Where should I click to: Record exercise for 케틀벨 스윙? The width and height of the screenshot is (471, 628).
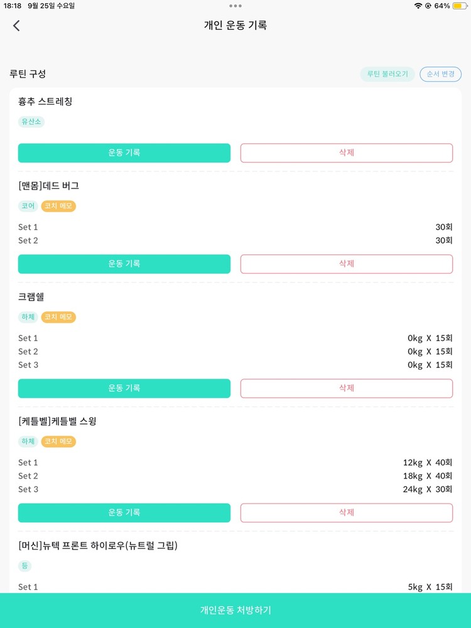[x=124, y=512]
